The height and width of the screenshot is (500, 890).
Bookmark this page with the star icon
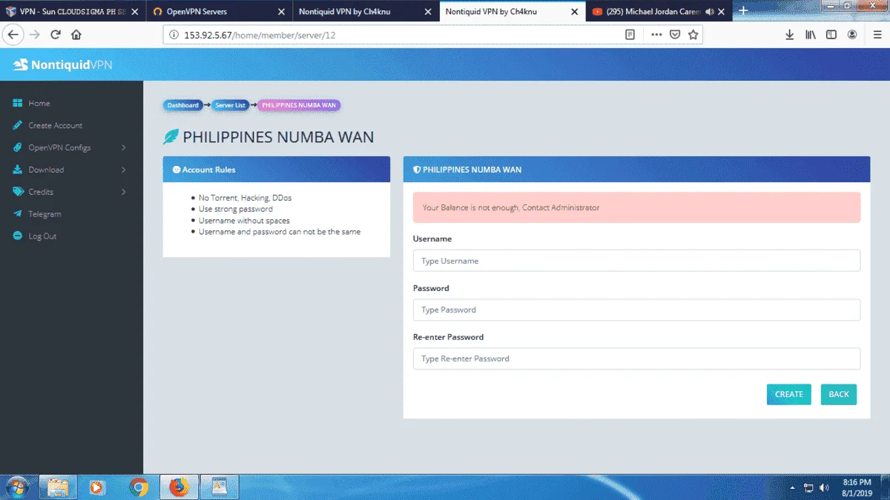coord(693,35)
